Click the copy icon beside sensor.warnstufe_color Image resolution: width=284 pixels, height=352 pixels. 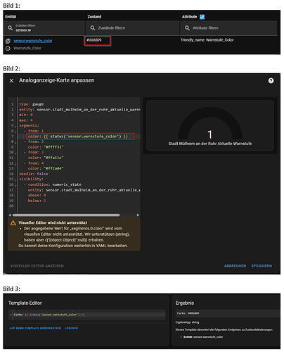pyautogui.click(x=8, y=41)
